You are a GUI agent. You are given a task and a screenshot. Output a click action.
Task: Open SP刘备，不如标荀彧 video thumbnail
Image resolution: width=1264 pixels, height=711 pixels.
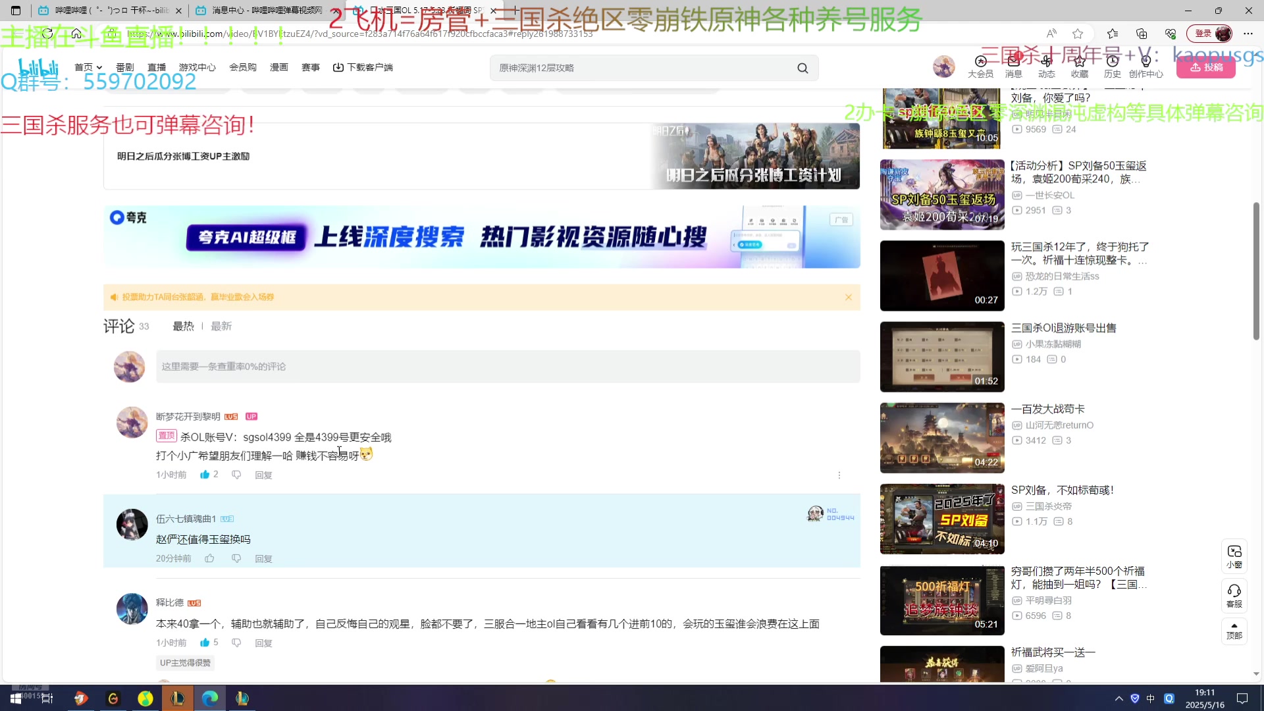pyautogui.click(x=942, y=519)
